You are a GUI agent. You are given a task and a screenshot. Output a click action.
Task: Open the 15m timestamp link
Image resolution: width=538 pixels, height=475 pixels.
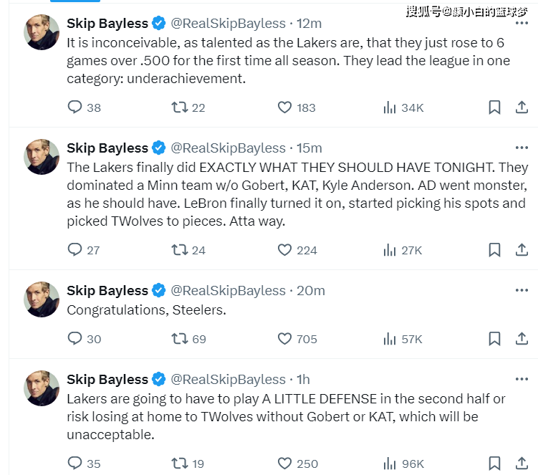coord(309,148)
